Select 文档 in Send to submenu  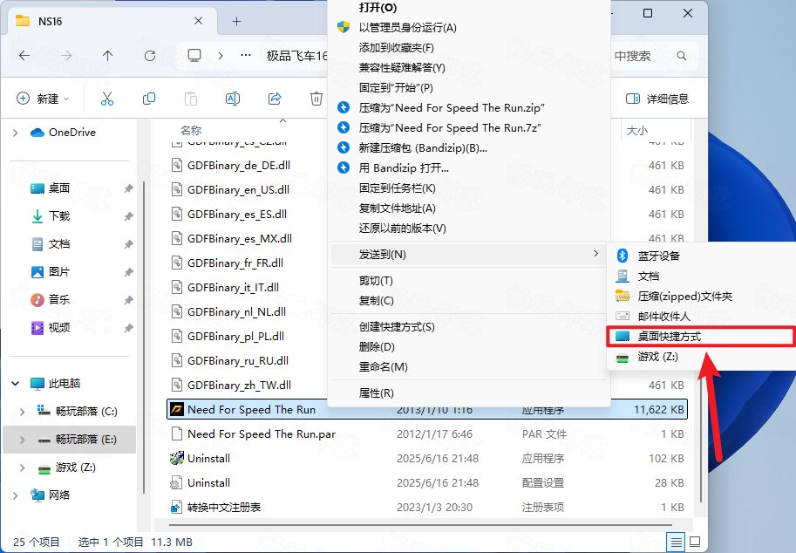tap(649, 276)
